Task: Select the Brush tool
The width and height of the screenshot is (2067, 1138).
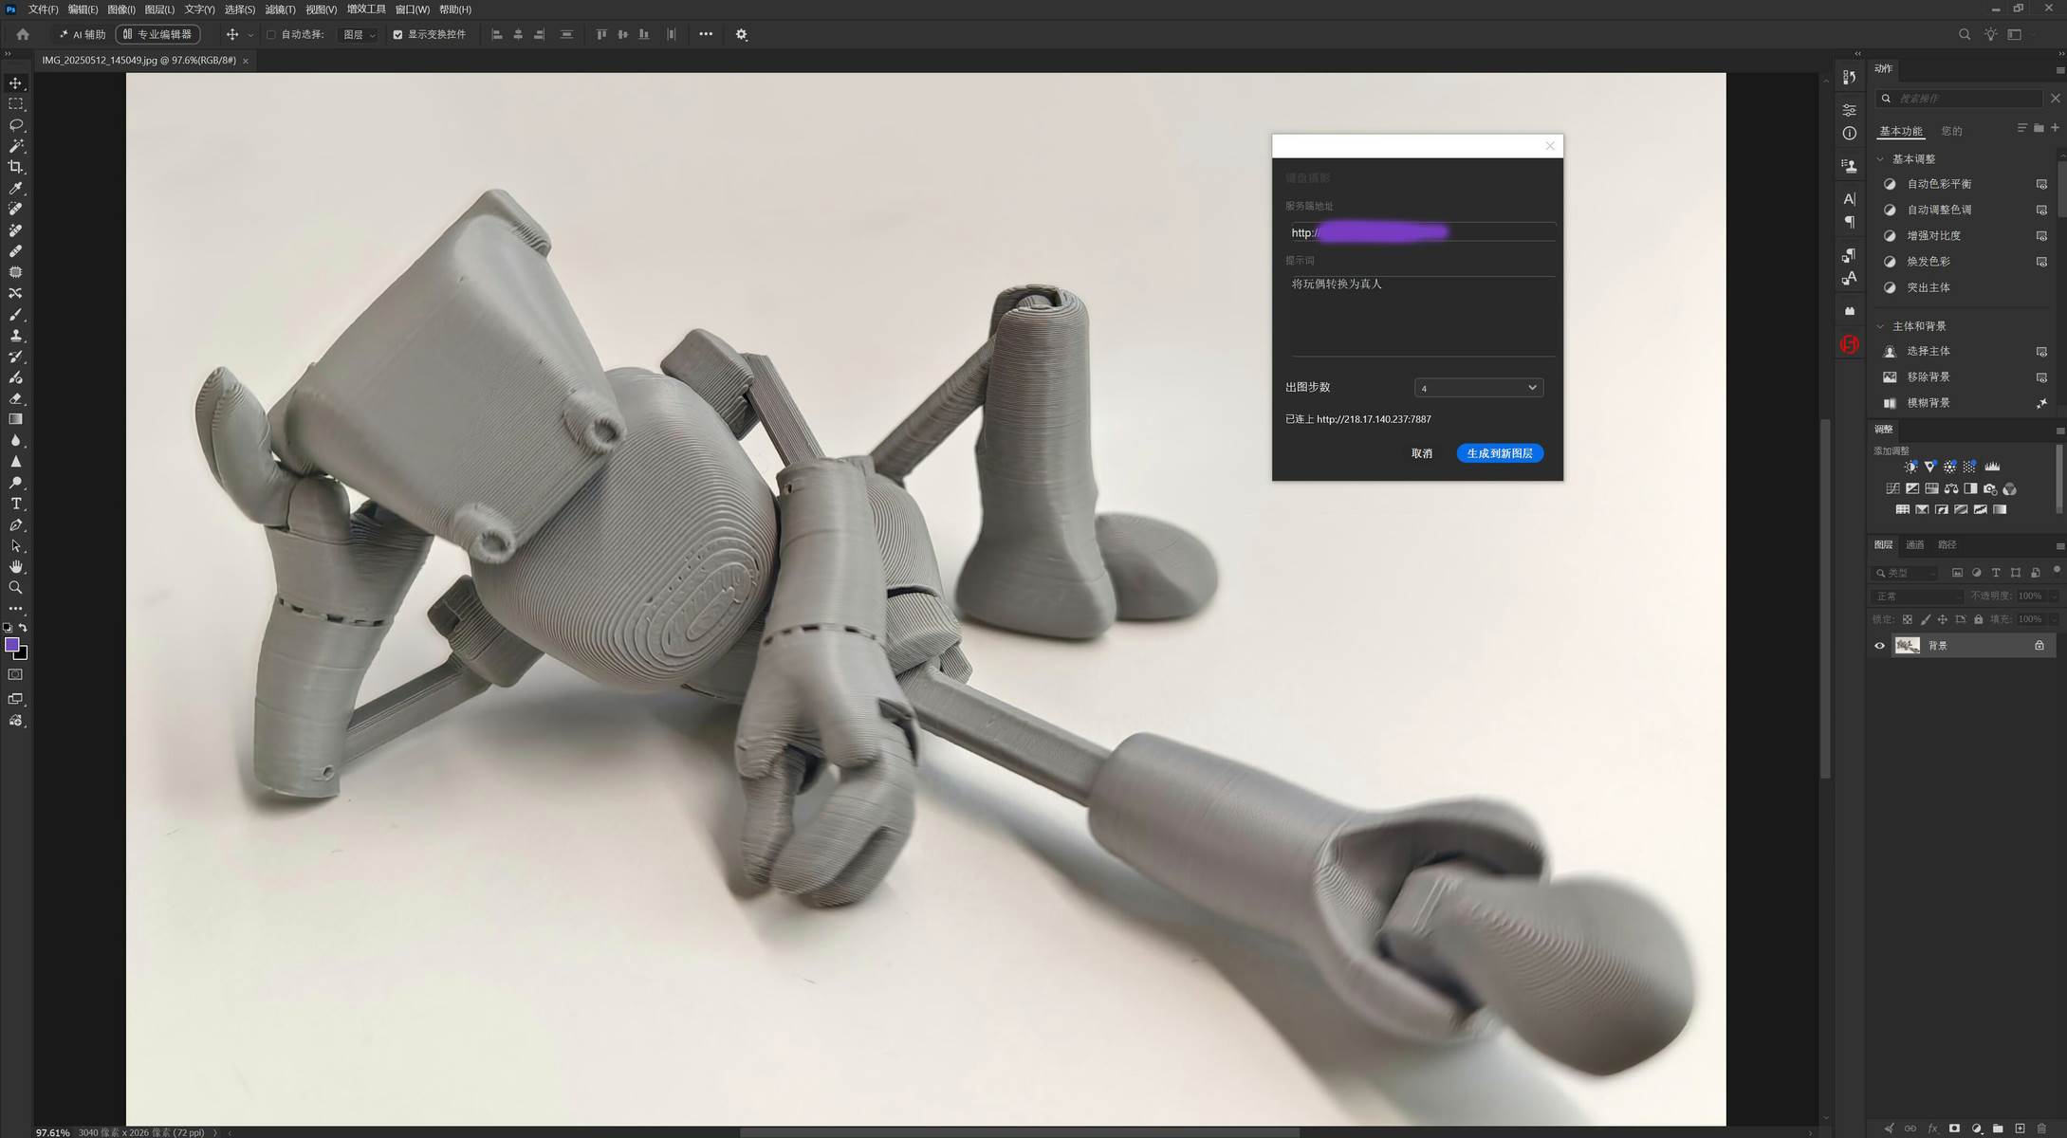Action: 16,314
